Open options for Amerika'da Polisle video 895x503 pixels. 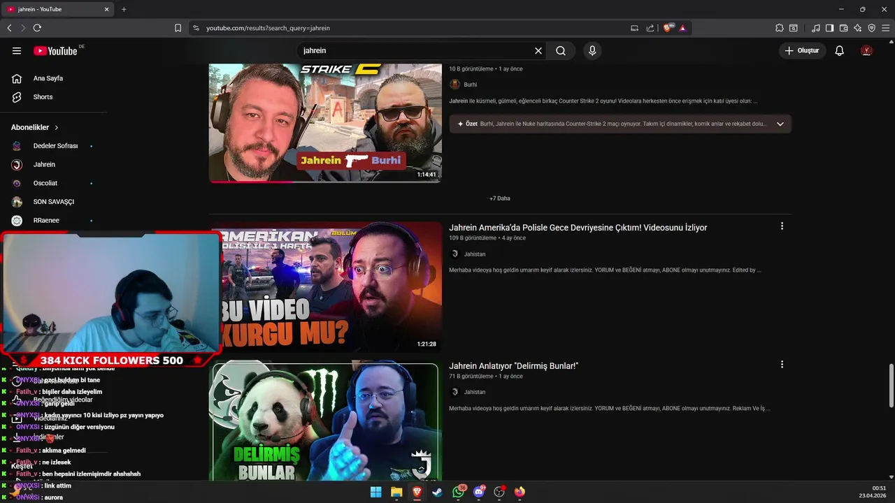(782, 226)
